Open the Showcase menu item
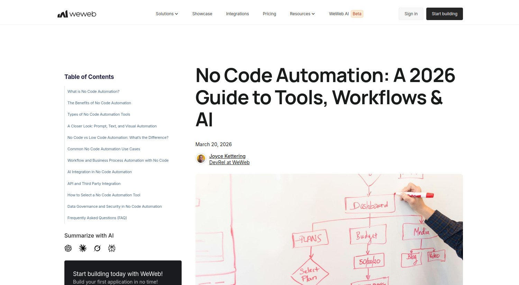The image size is (519, 285). (202, 14)
